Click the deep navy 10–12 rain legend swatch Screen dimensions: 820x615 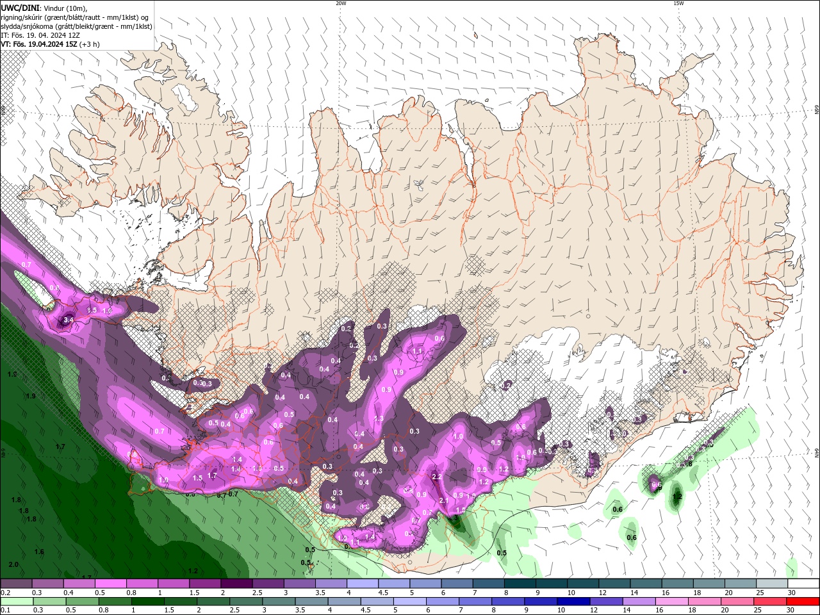[573, 602]
